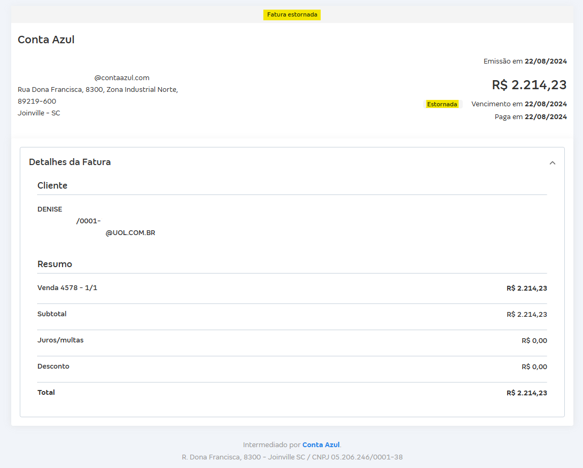Click the Desconto row label

click(53, 366)
